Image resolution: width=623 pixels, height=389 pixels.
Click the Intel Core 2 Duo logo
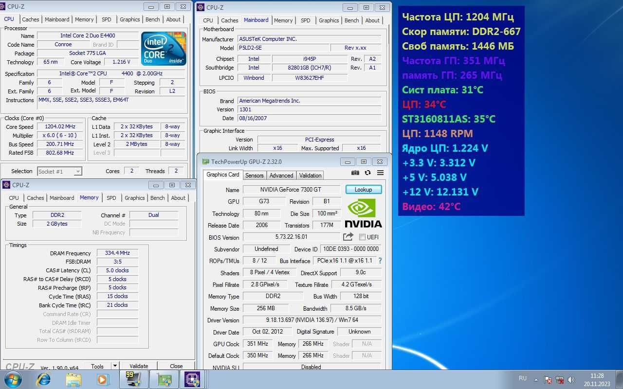[x=164, y=49]
